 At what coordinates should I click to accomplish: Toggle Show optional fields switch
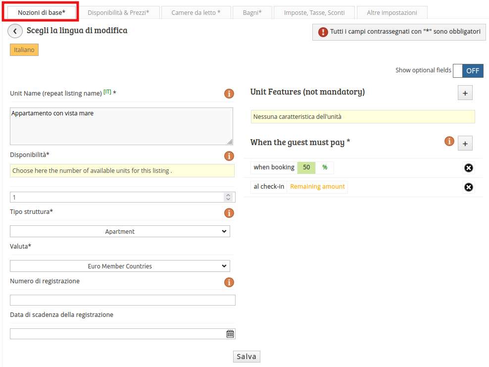click(468, 70)
